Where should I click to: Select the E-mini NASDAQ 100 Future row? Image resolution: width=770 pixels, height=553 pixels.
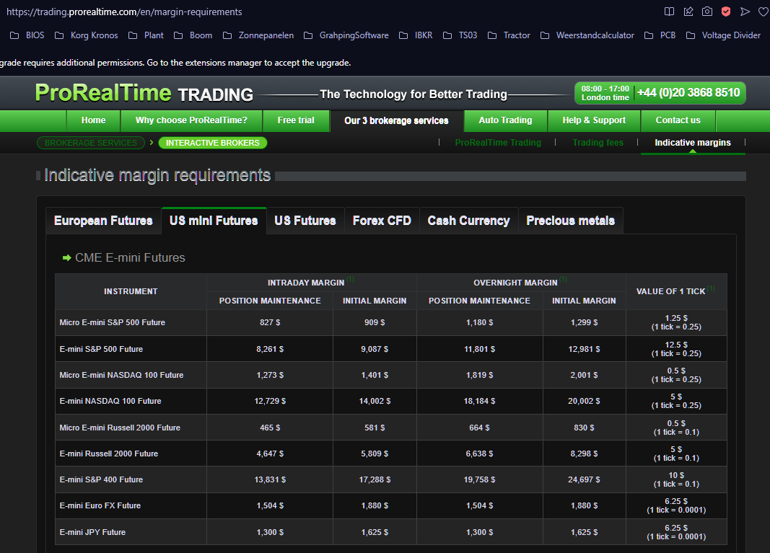point(391,401)
